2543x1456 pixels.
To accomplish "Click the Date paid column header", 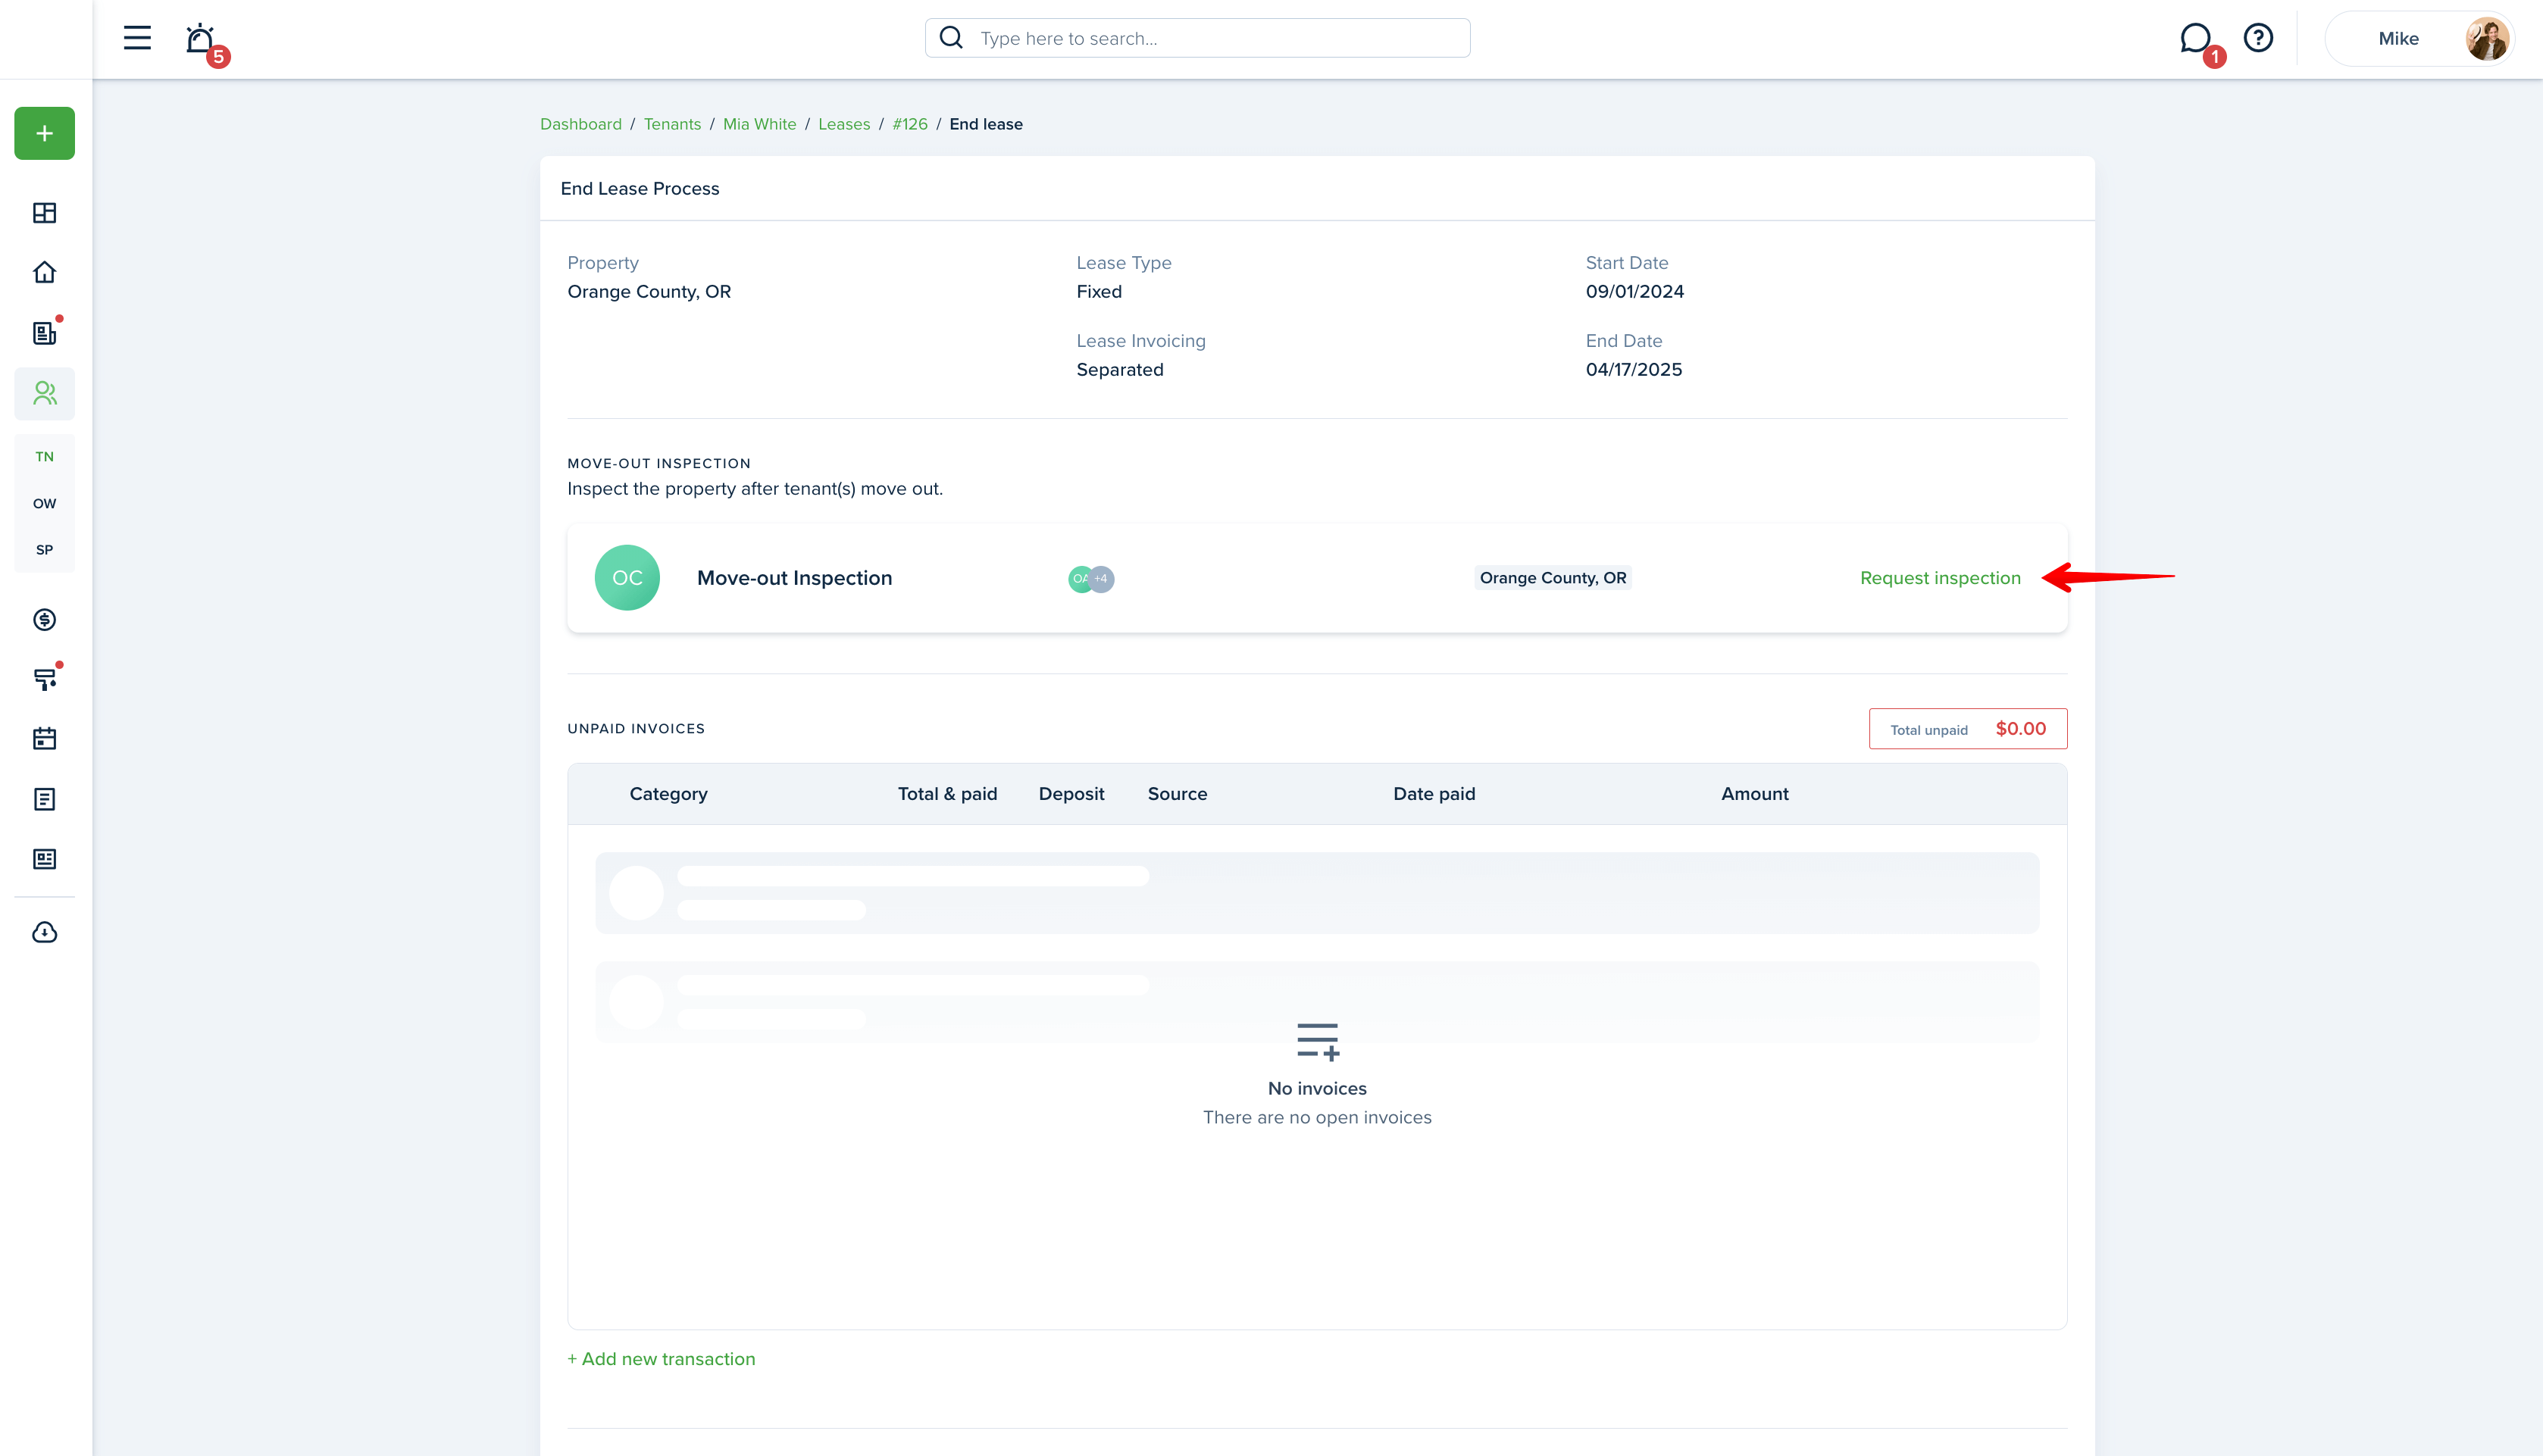I will [1434, 794].
